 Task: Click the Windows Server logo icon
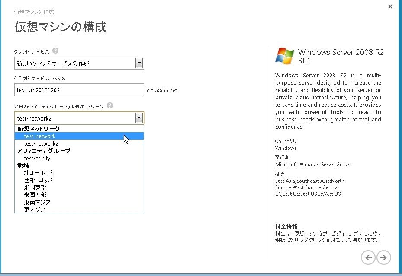tap(285, 56)
